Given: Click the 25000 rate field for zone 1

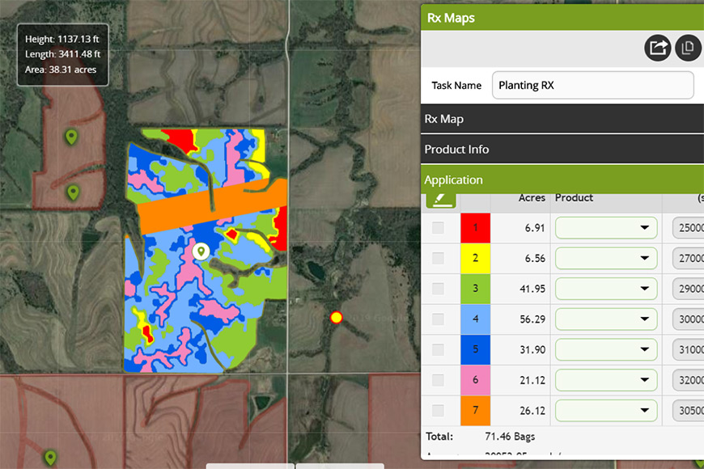Looking at the screenshot, I should coord(688,228).
